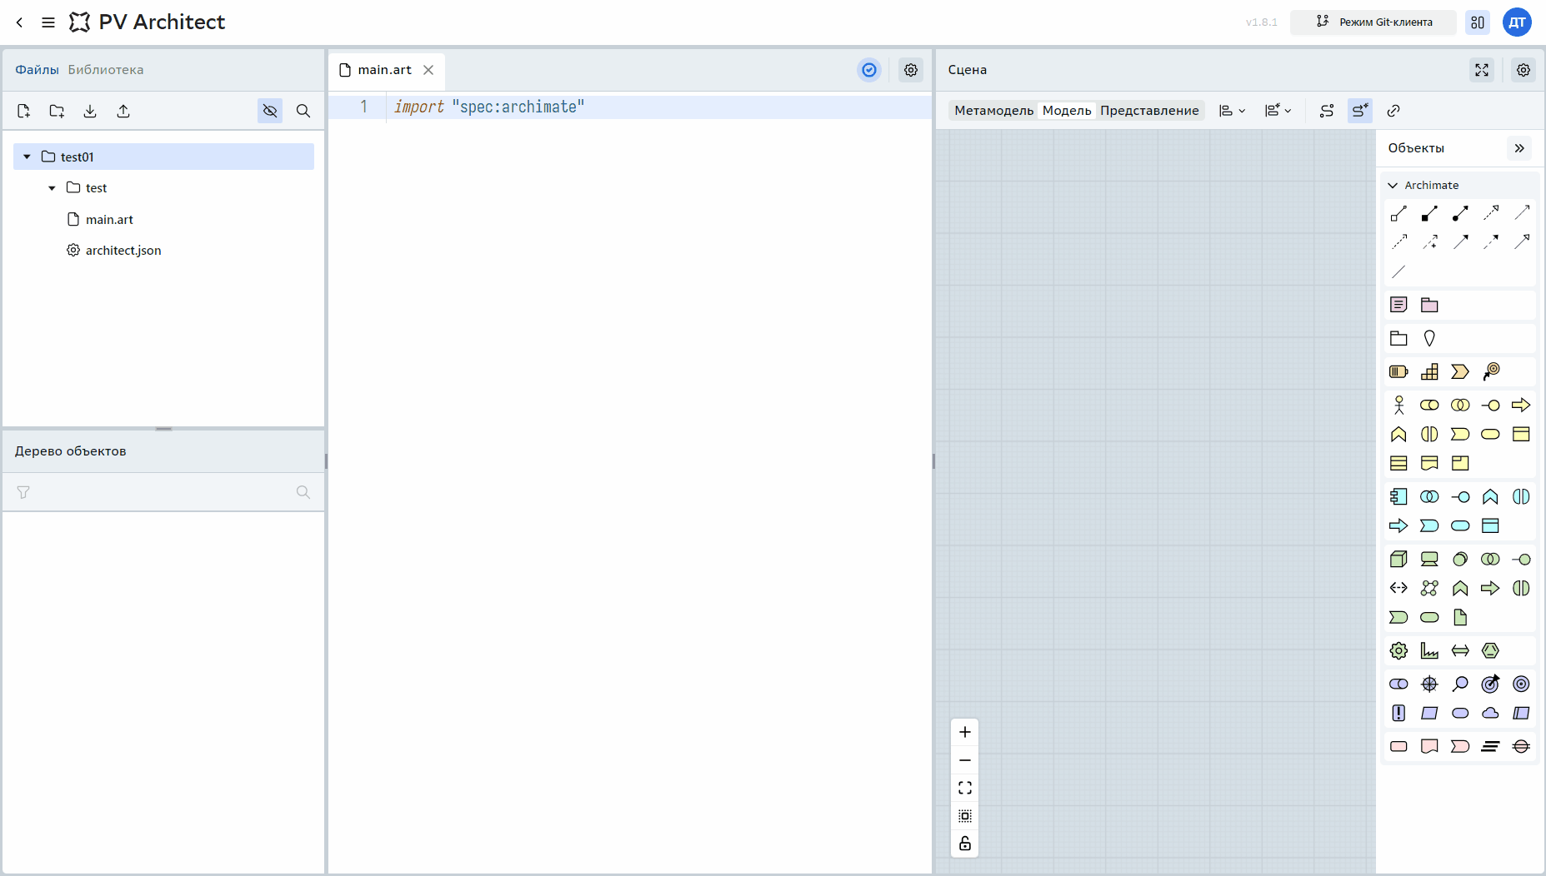The width and height of the screenshot is (1546, 876).
Task: Select the green Device element
Action: click(x=1429, y=559)
